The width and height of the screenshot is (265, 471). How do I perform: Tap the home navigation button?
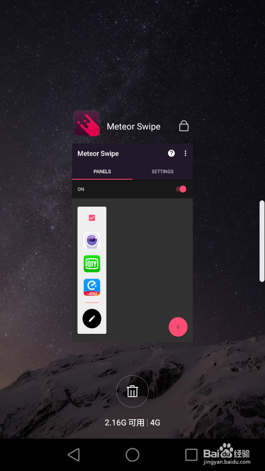(132, 455)
